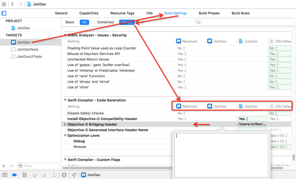
Task: Click JianDao target column icon in Swift Compiler header
Action: point(209,106)
